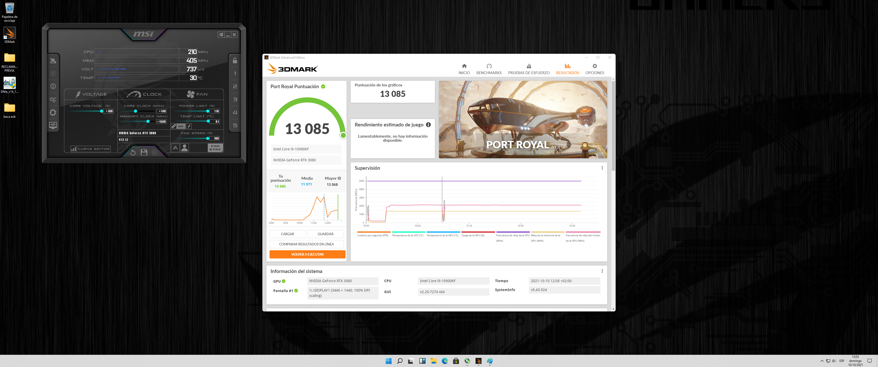The image size is (878, 367).
Task: Toggle the Afterburner profile lock
Action: pyautogui.click(x=235, y=61)
